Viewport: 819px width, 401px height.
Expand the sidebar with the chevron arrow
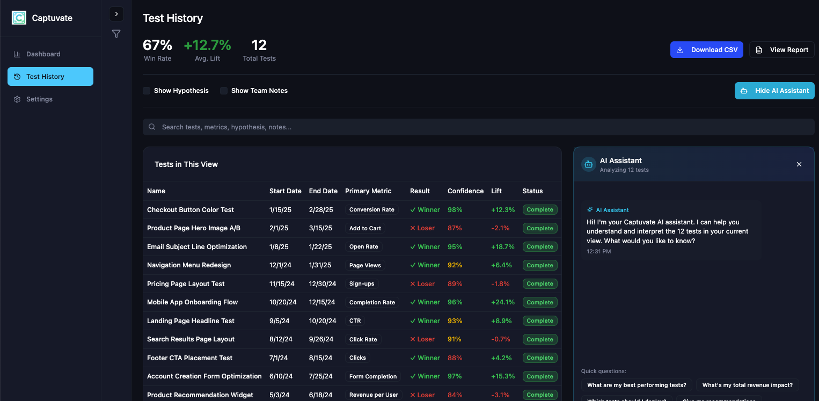tap(116, 13)
